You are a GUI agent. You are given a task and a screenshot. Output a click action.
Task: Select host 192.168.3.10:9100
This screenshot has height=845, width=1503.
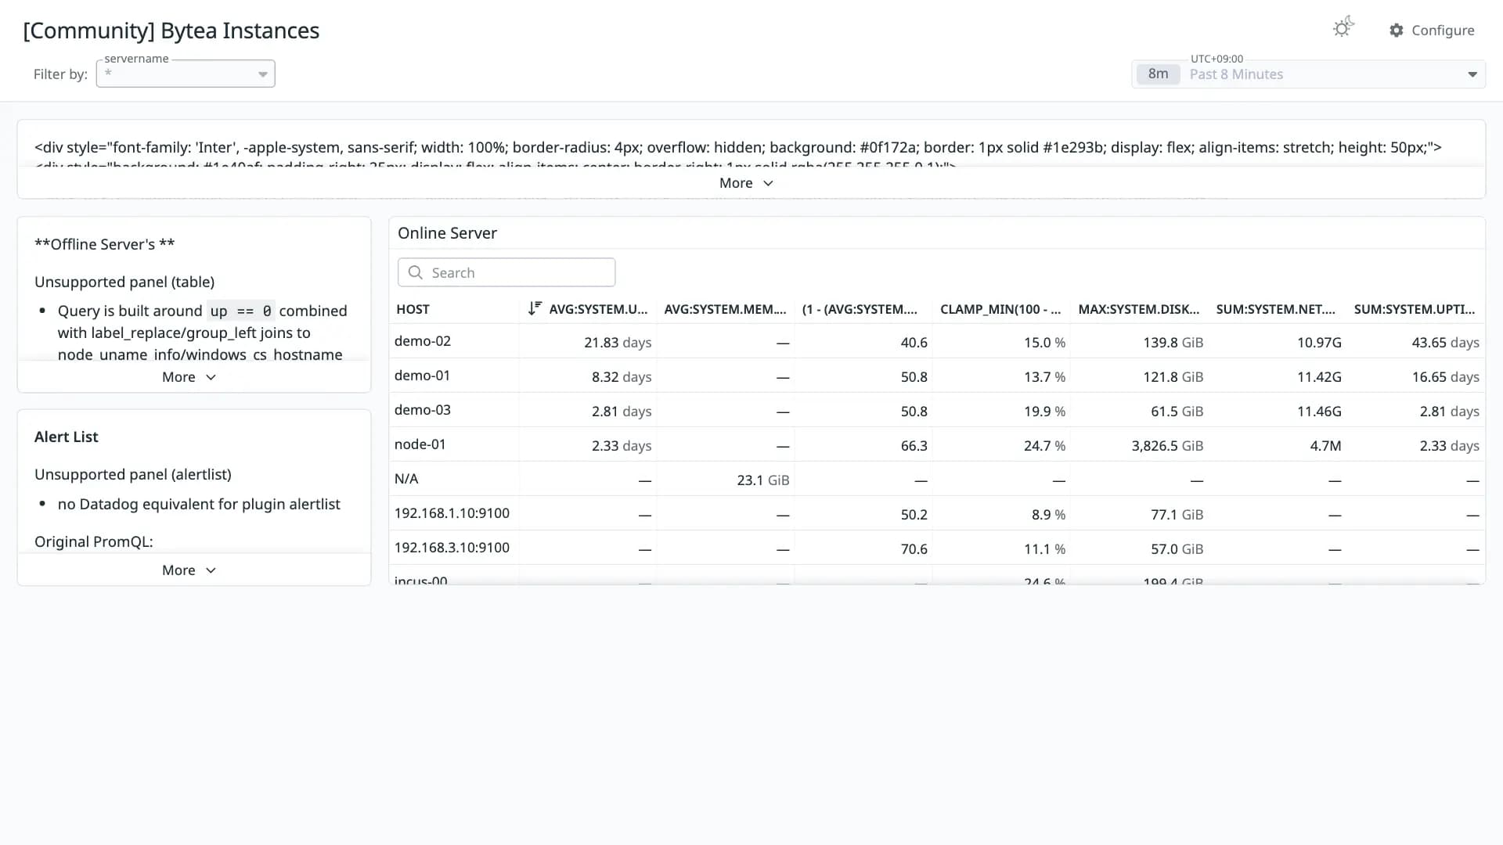pos(452,548)
